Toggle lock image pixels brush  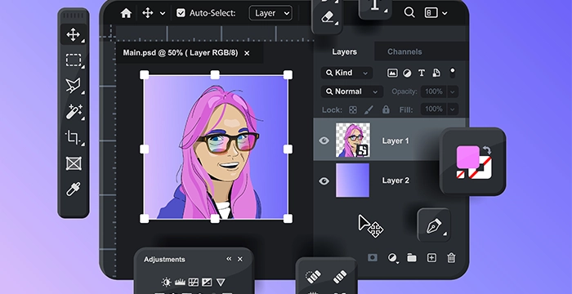click(x=369, y=109)
